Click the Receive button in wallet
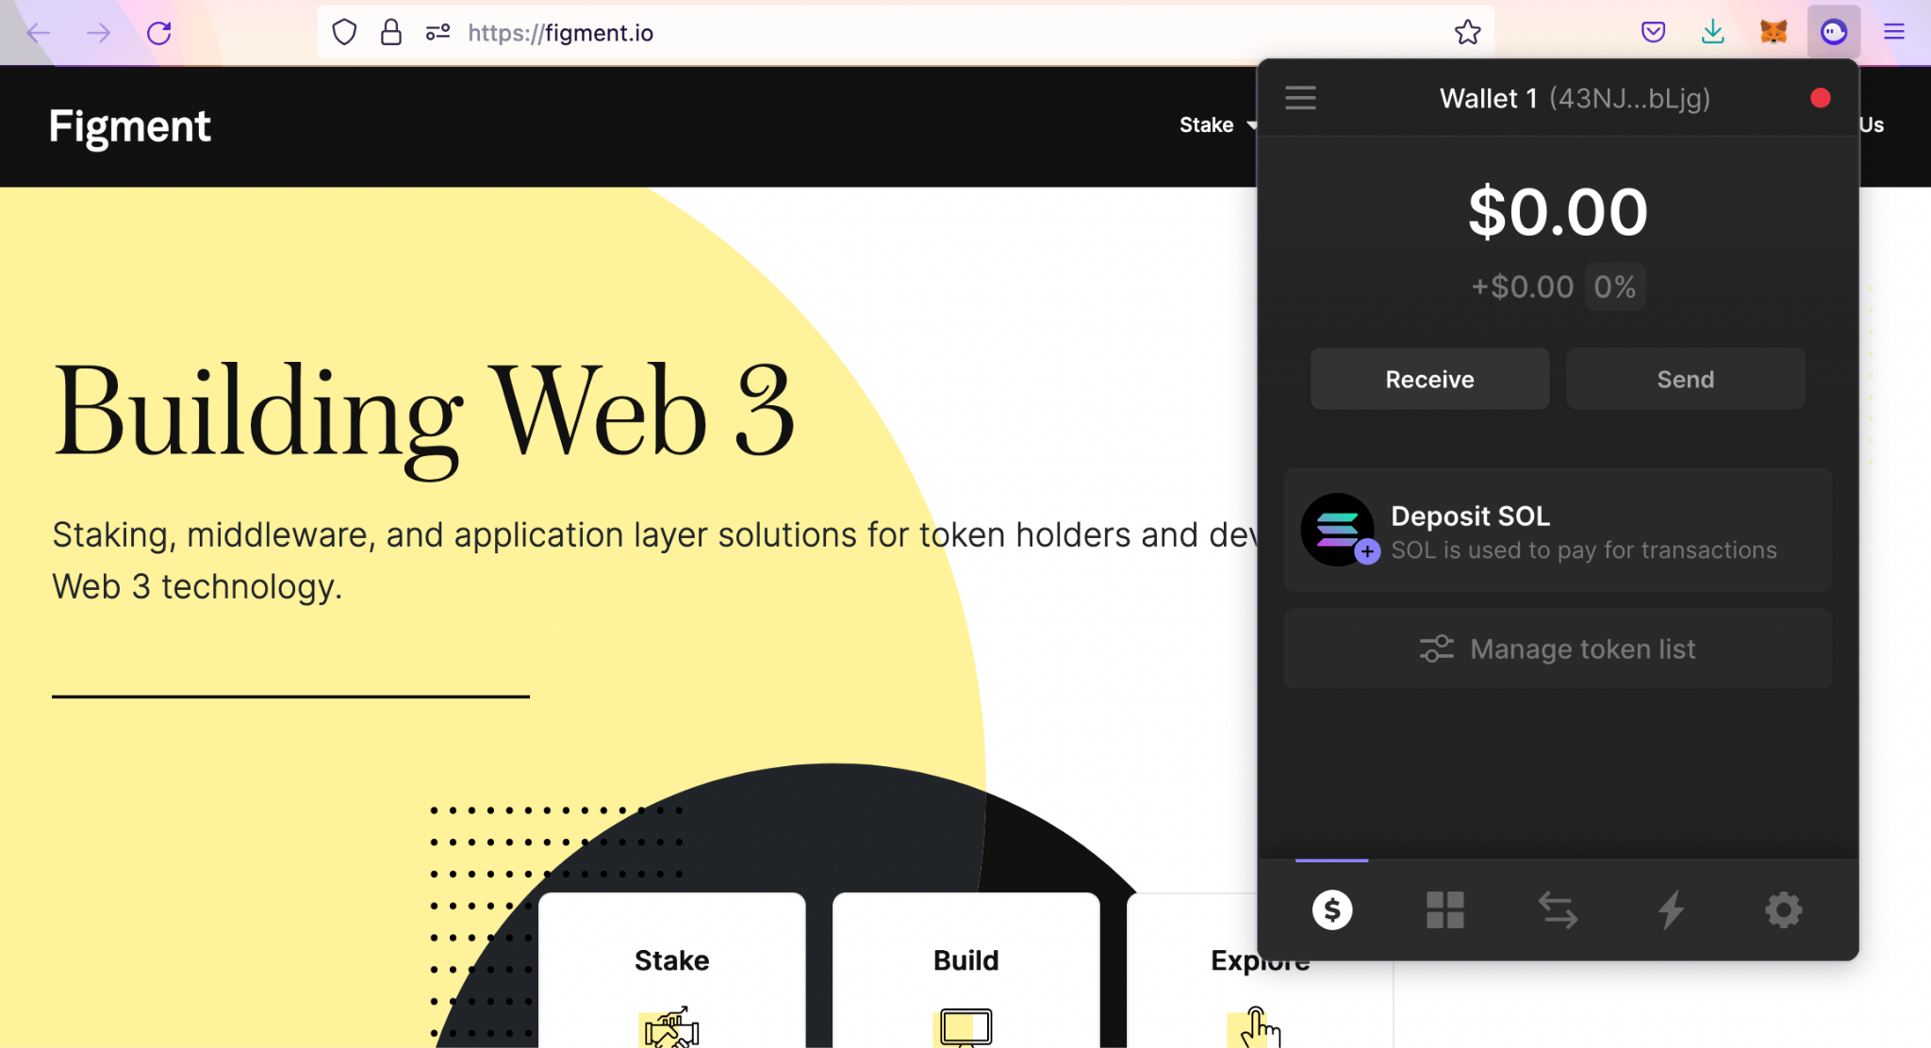This screenshot has width=1931, height=1048. coord(1428,378)
